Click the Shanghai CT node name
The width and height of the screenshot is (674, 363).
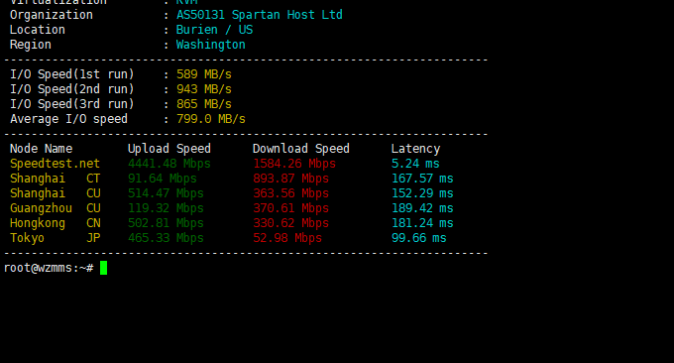(x=56, y=179)
